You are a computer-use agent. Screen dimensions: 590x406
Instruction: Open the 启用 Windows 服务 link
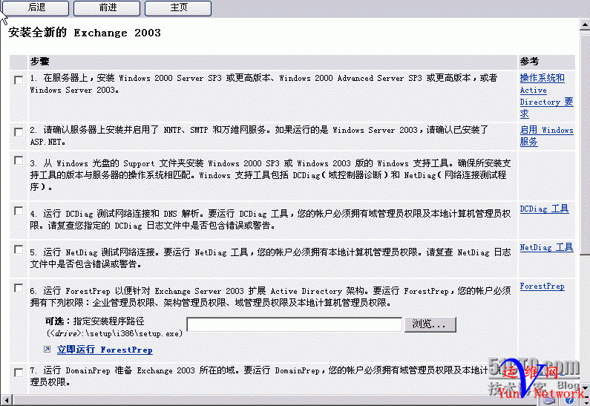(546, 136)
